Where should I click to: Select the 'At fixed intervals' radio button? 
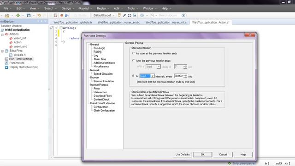133,76
